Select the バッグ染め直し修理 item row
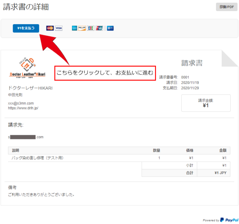Image resolution: width=239 pixels, height=224 pixels. (x=38, y=158)
